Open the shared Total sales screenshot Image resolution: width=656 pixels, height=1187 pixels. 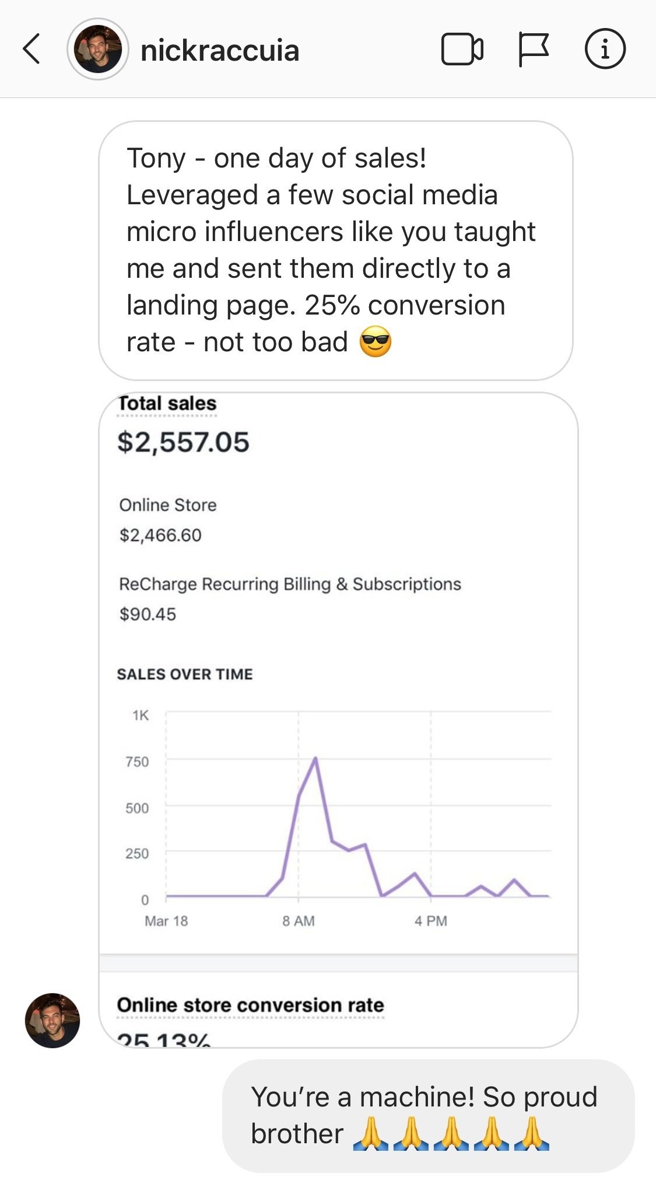[338, 720]
